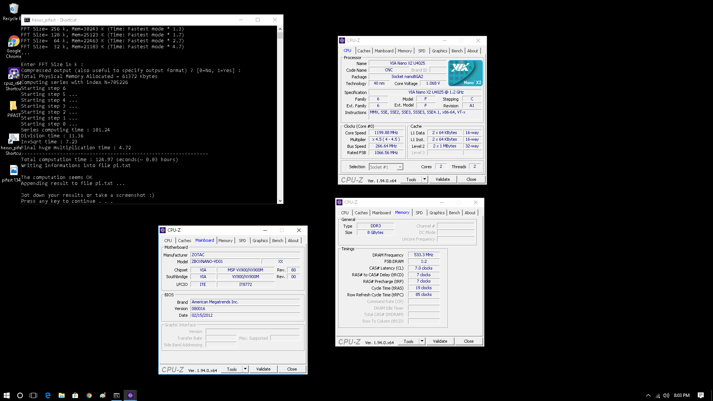Click Validate in the CPU tab window

pos(443,179)
